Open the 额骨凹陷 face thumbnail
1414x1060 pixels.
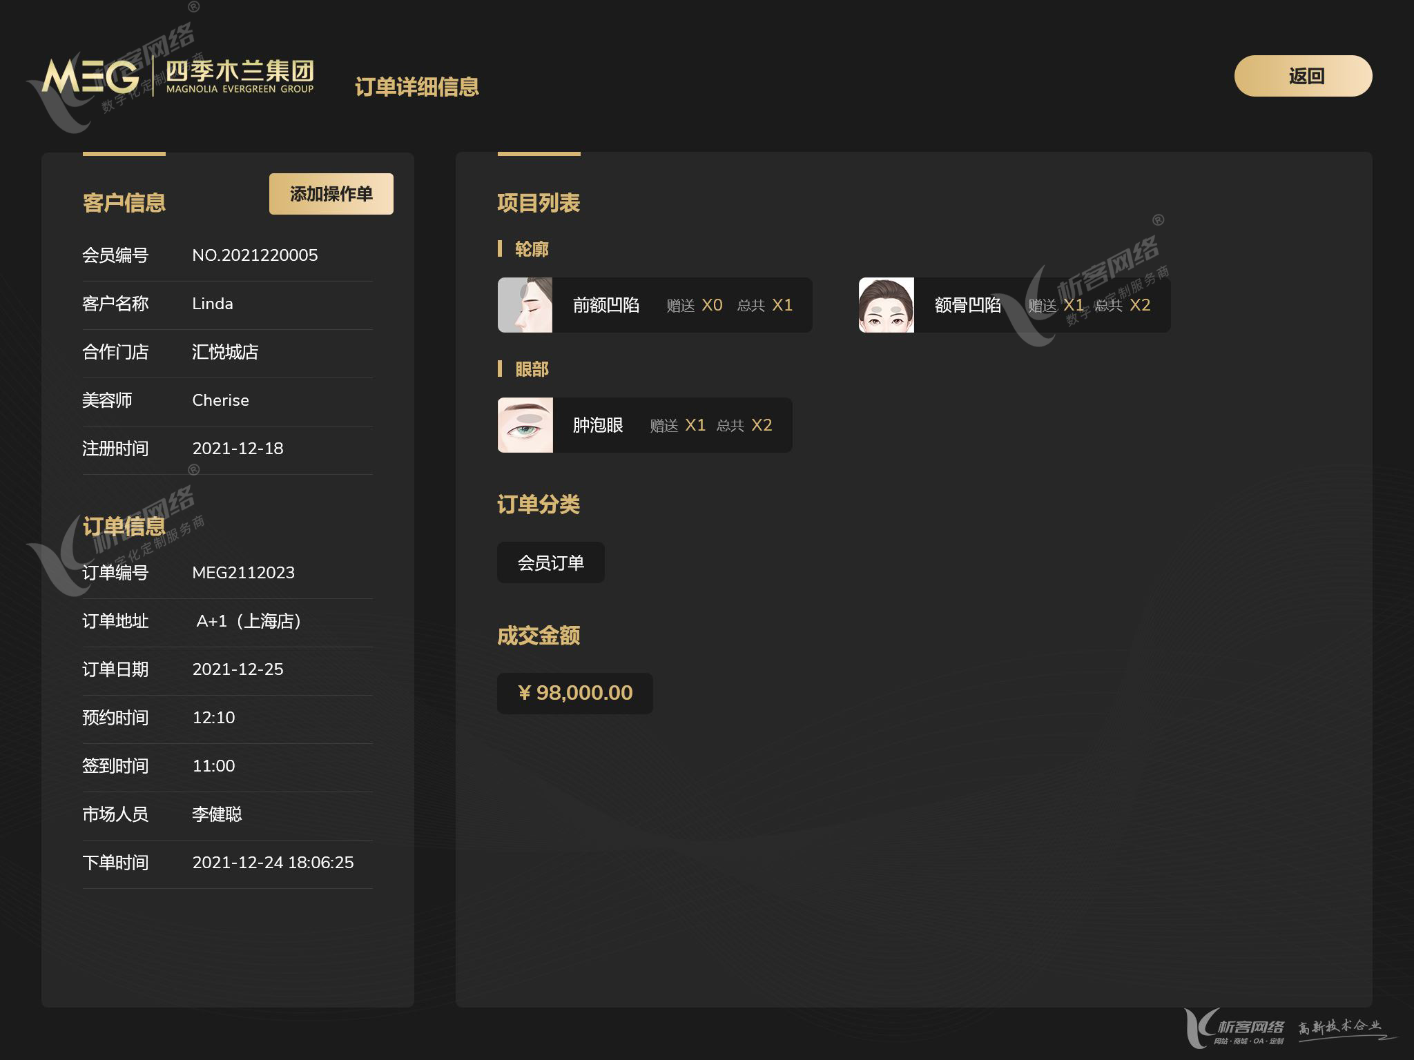tap(886, 305)
